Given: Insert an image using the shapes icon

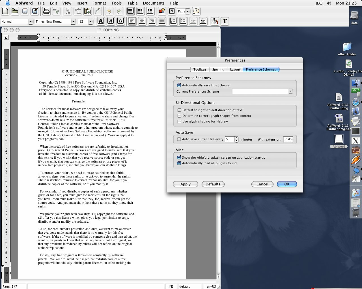Looking at the screenshot, I should (x=162, y=11).
